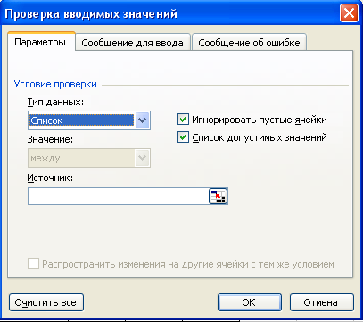Open the Сообщение для ввода tab

pyautogui.click(x=132, y=43)
